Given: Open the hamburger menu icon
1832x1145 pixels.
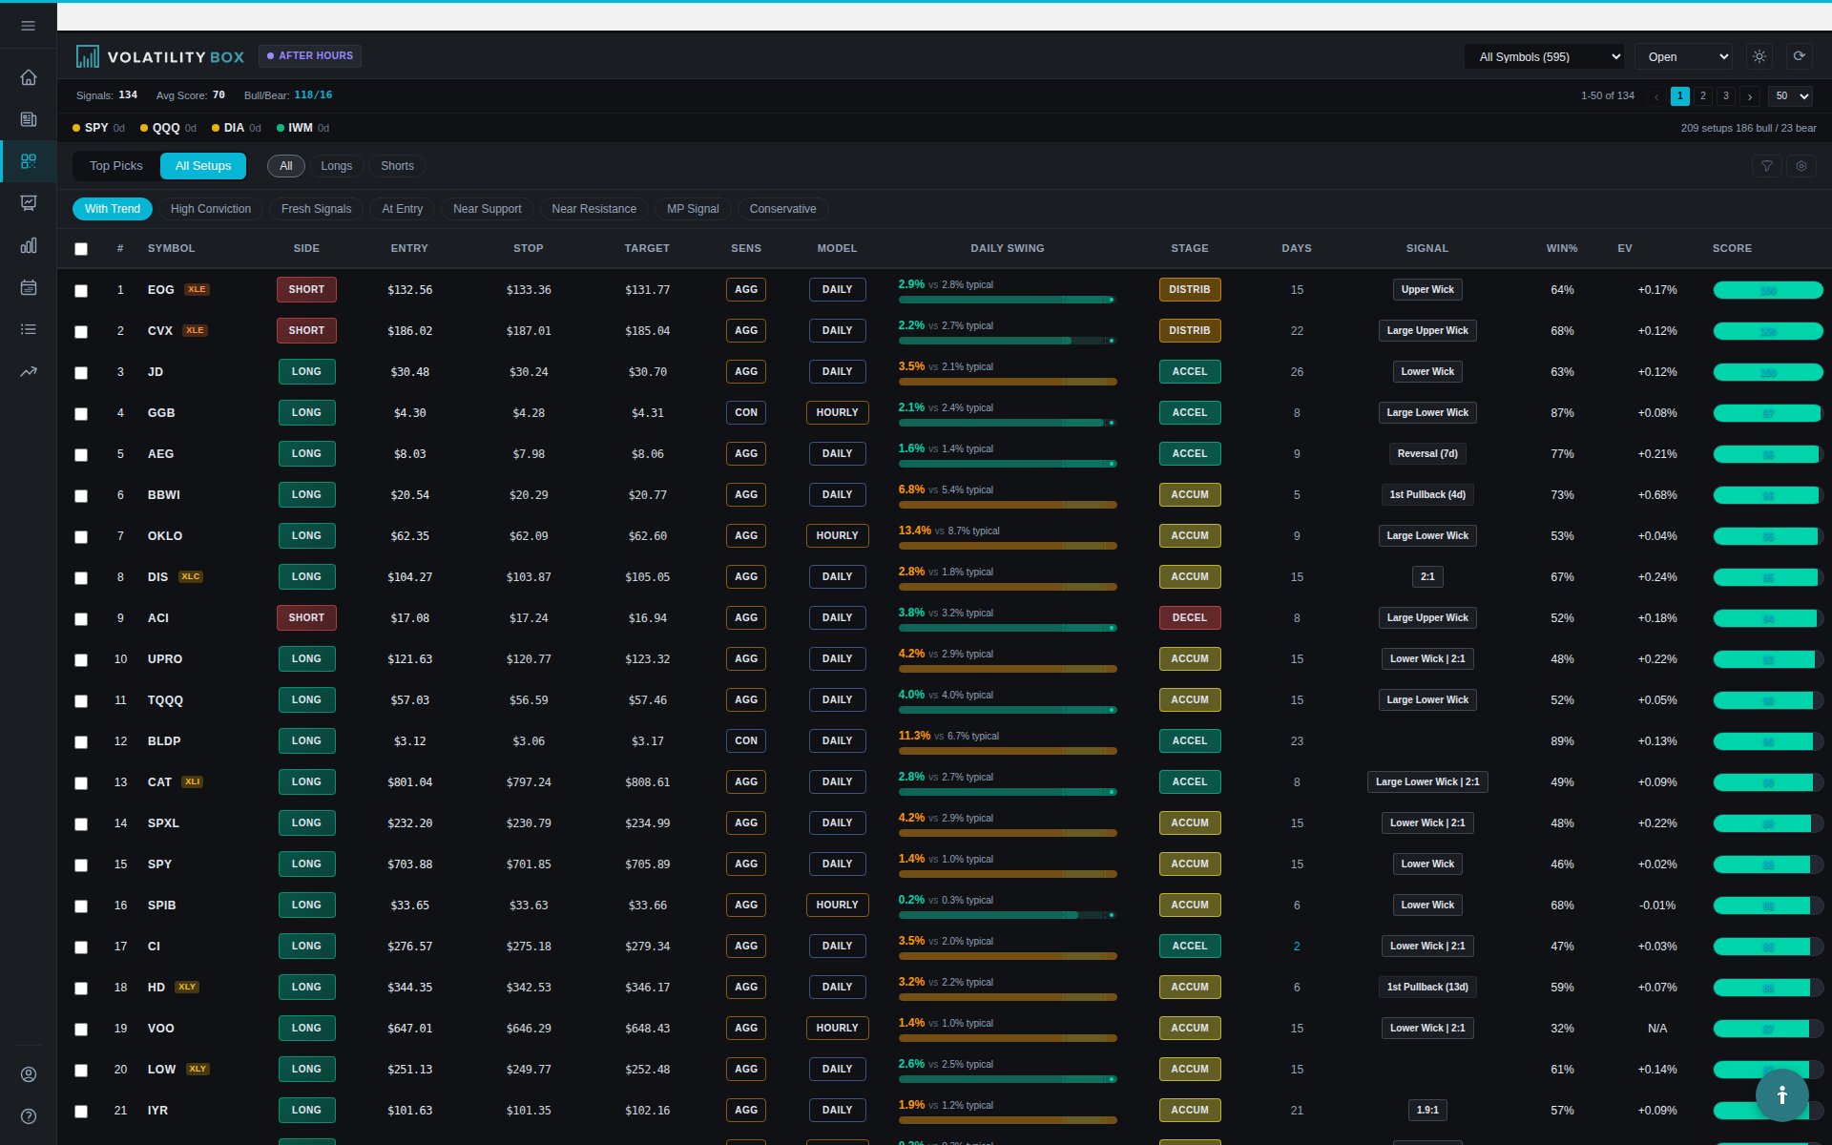Looking at the screenshot, I should (x=28, y=26).
